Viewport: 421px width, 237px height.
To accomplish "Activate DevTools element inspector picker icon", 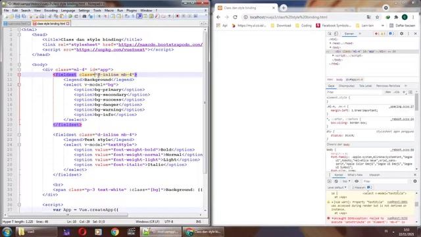I will pos(330,34).
